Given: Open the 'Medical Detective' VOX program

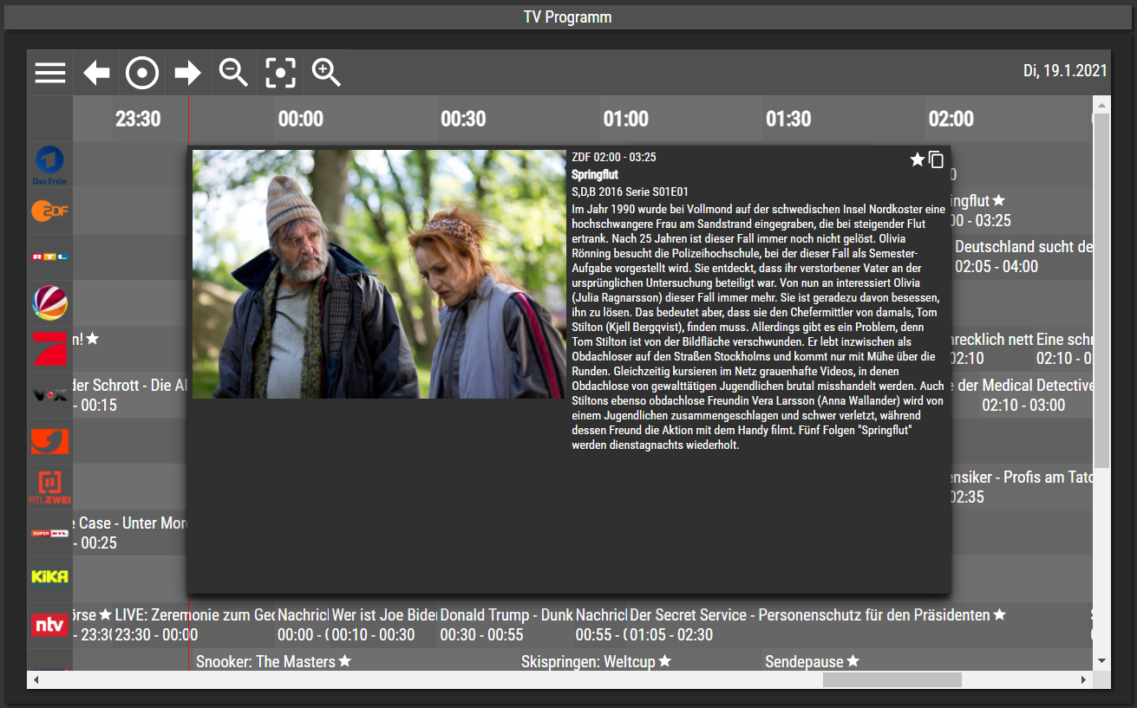Looking at the screenshot, I should pos(1036,394).
